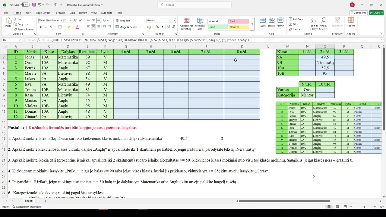The height and width of the screenshot is (217, 386).
Task: Toggle Wrap Text on selected cell
Action: [123, 20]
